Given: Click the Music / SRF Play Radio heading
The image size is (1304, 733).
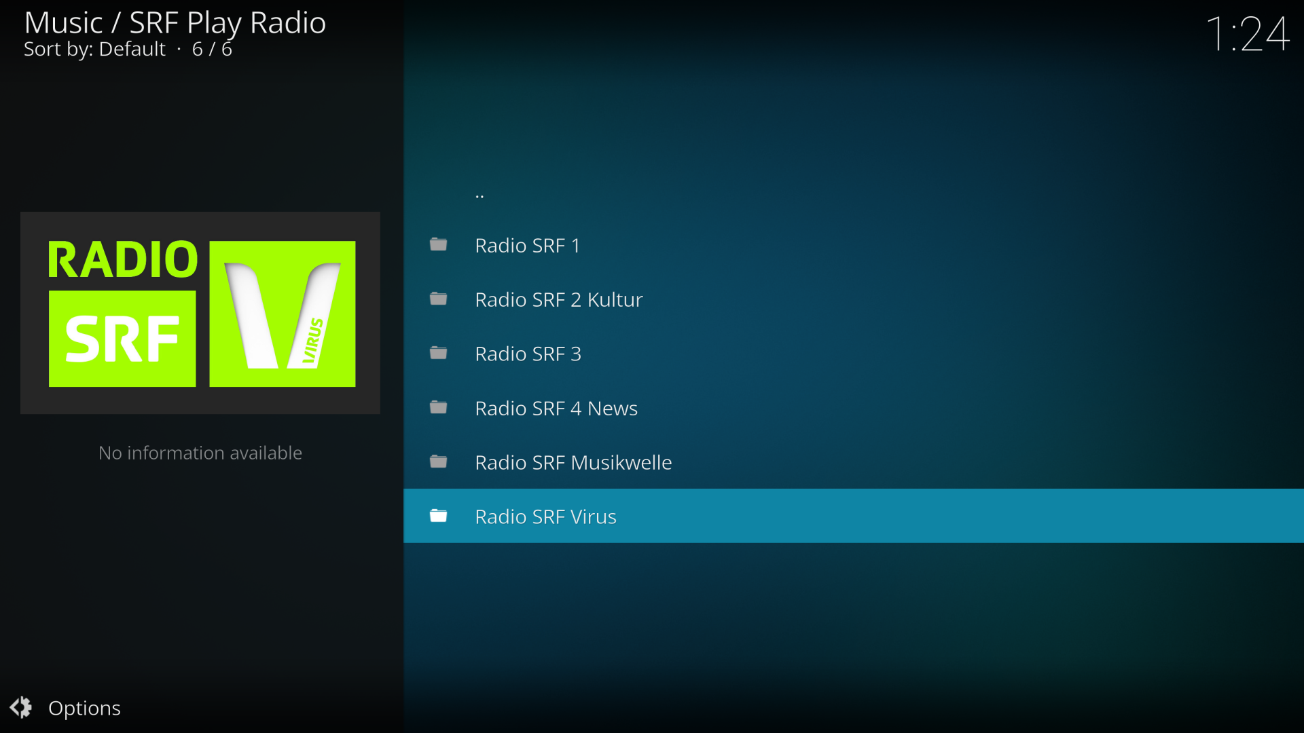Looking at the screenshot, I should [175, 22].
